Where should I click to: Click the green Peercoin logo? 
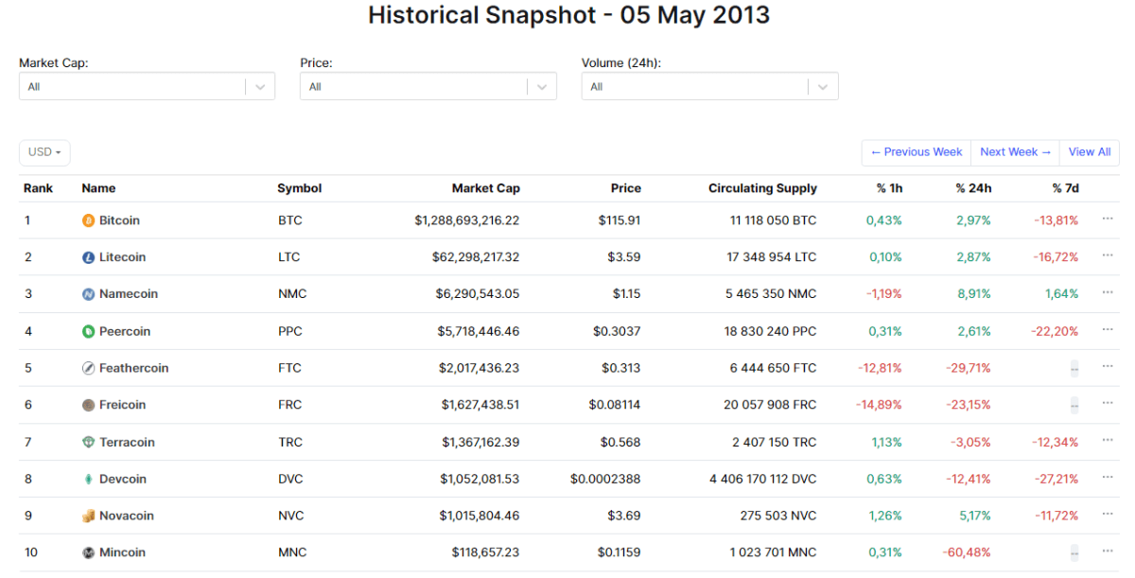(88, 330)
